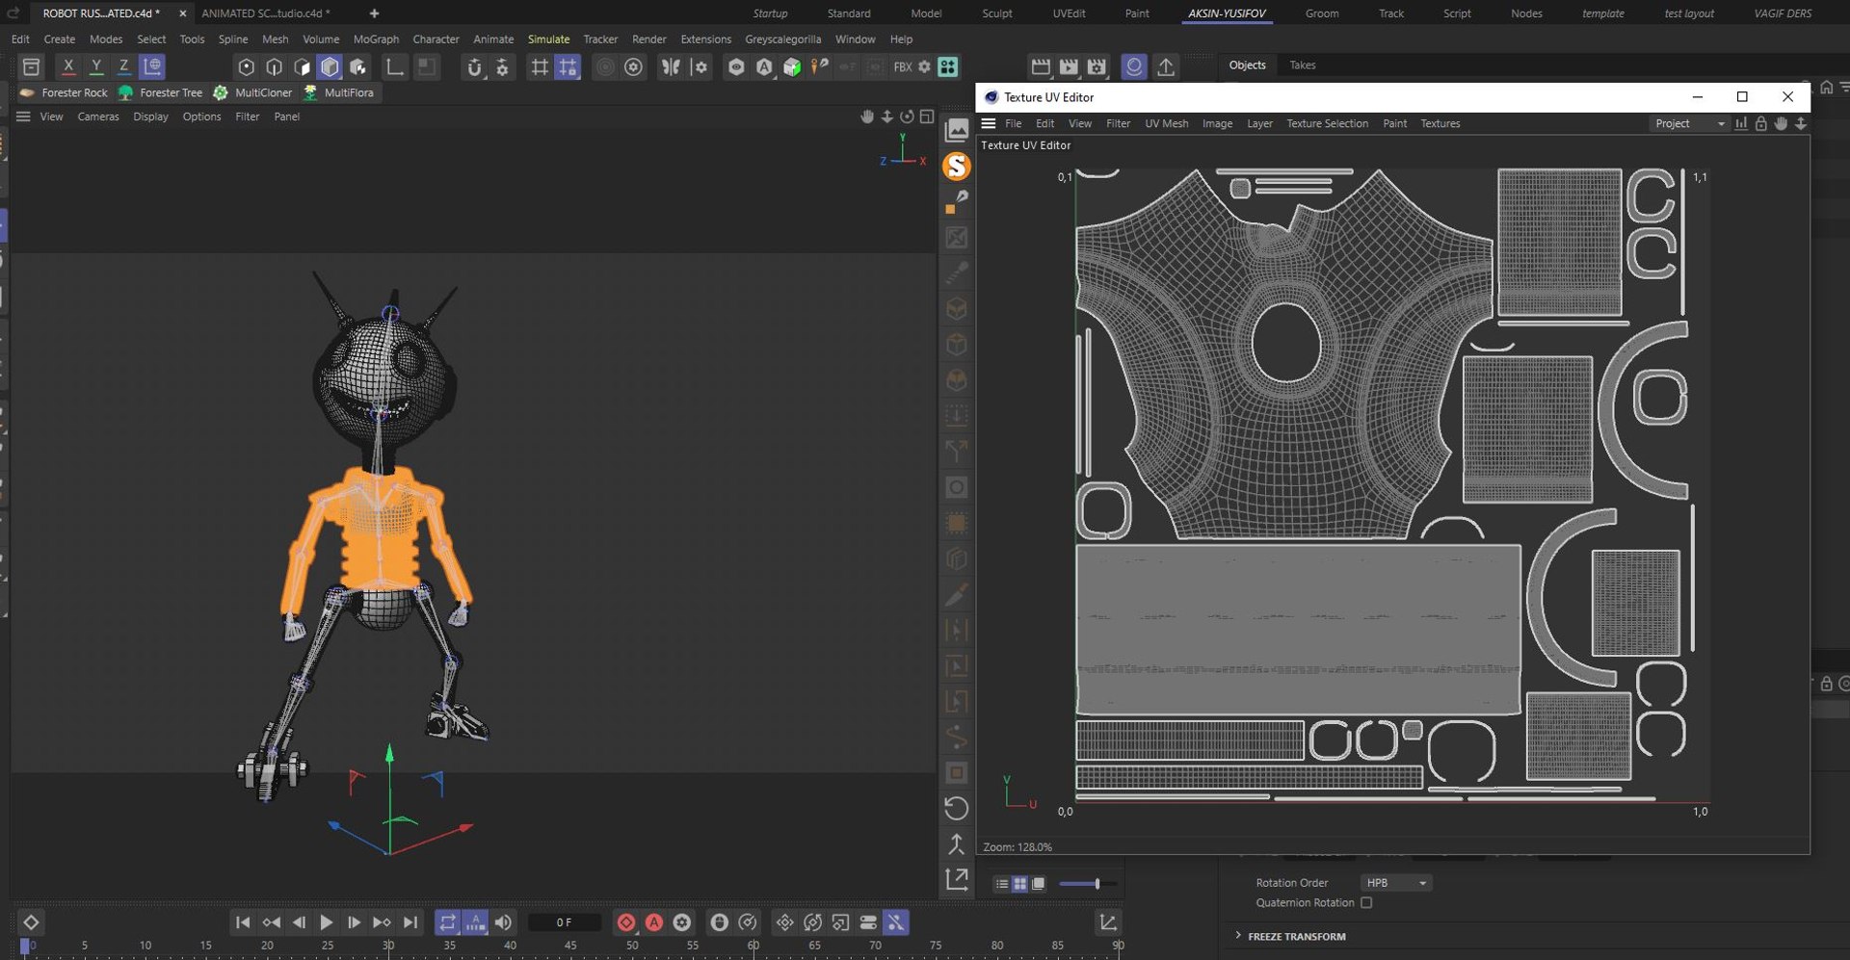The image size is (1850, 960).
Task: Toggle Y axis lock in toolbar
Action: point(96,66)
